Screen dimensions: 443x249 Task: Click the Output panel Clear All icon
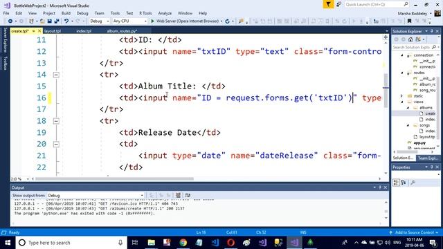(179, 195)
